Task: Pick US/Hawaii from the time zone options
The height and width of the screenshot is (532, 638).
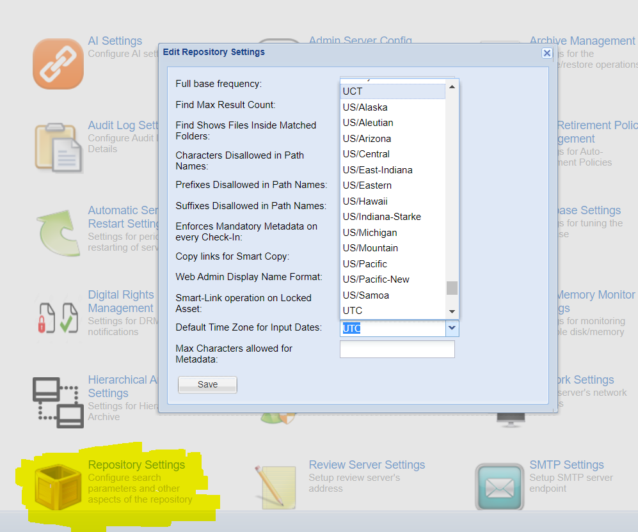Action: coord(365,201)
